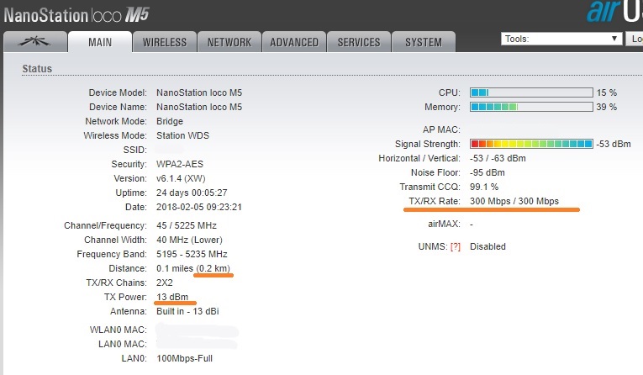
Task: Click the CPU usage bar
Action: [x=531, y=92]
